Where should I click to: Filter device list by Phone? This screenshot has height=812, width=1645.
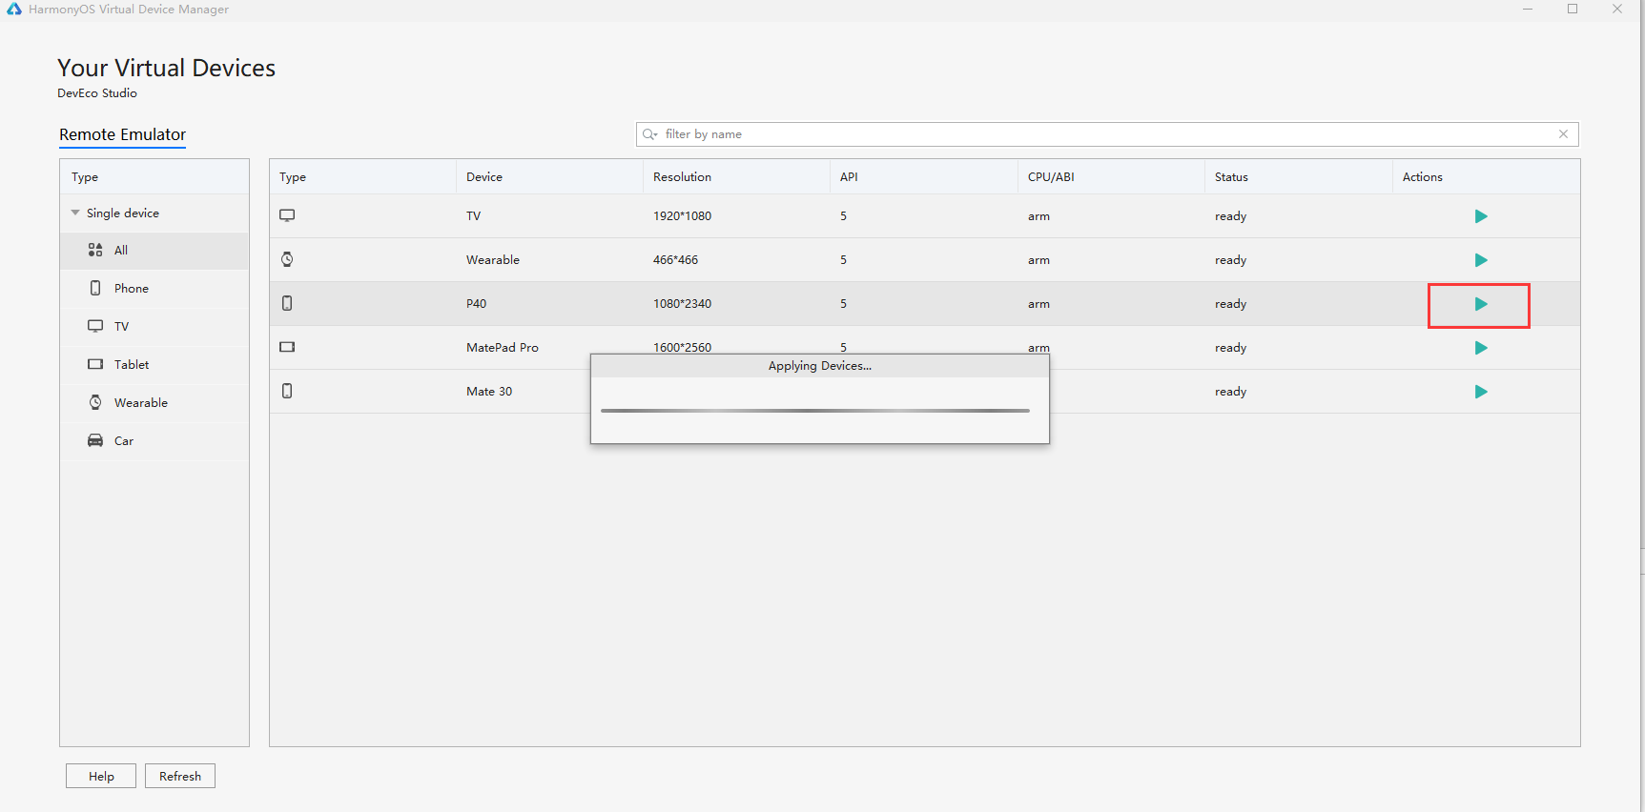tap(154, 289)
